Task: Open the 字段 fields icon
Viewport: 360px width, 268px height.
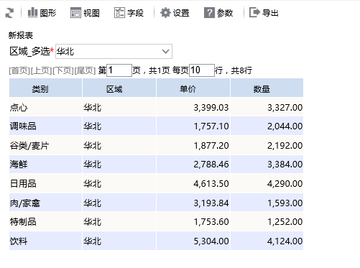Action: (x=119, y=13)
